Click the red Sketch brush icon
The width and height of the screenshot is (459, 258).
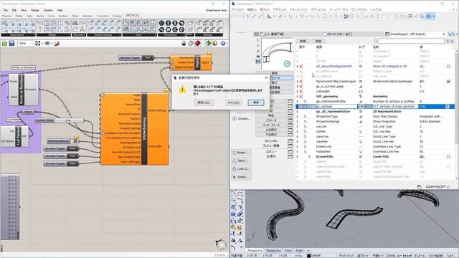(57, 43)
